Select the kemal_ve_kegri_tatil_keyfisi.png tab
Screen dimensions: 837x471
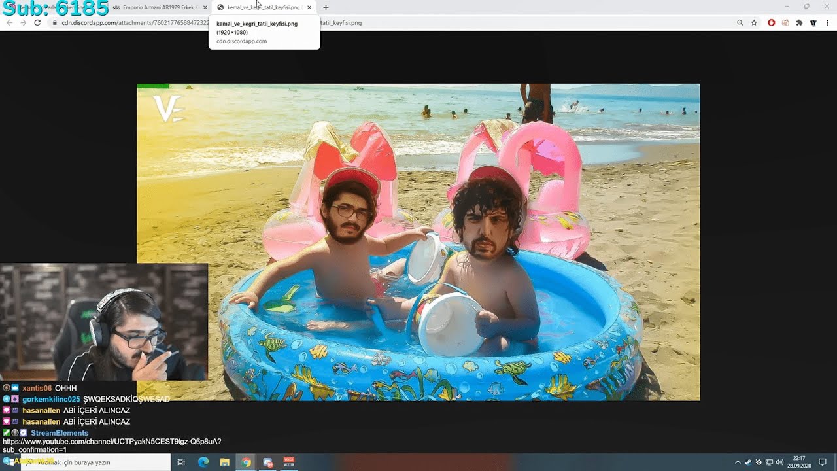coord(263,7)
